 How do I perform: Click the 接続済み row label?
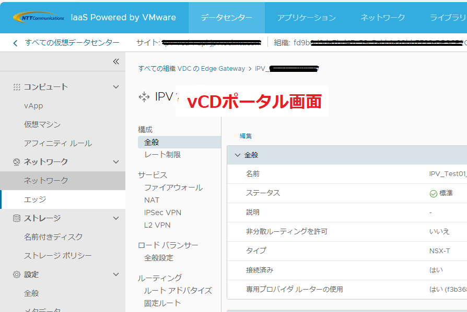[x=260, y=270]
